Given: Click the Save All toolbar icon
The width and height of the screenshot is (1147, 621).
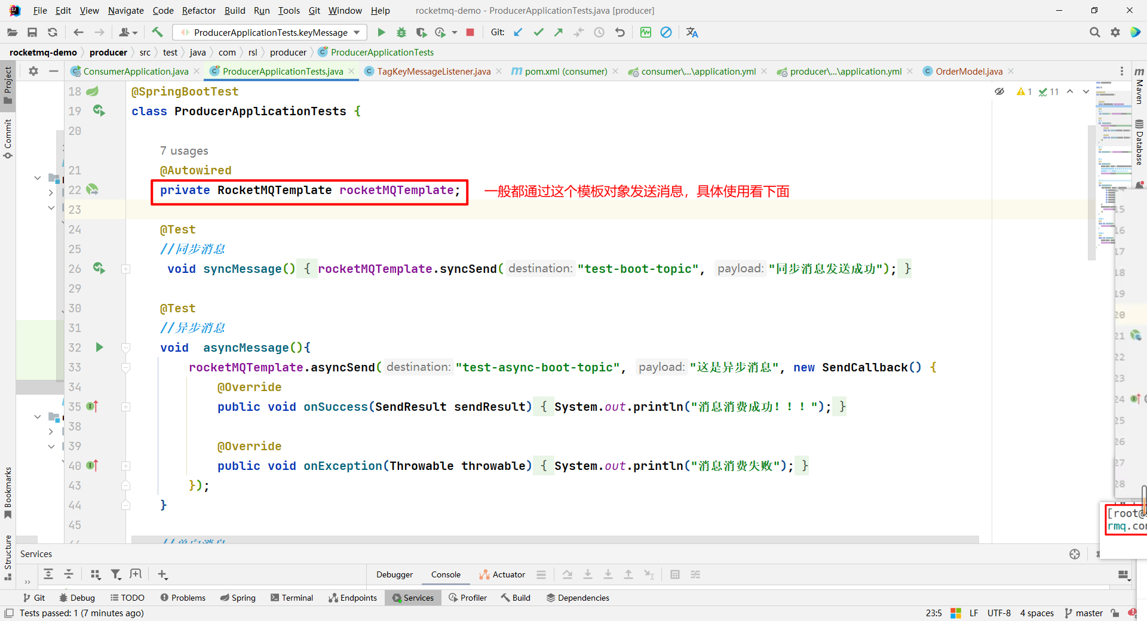Looking at the screenshot, I should coord(32,32).
